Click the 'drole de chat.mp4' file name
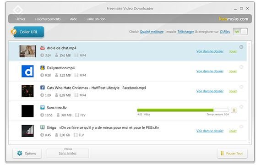 62,48
